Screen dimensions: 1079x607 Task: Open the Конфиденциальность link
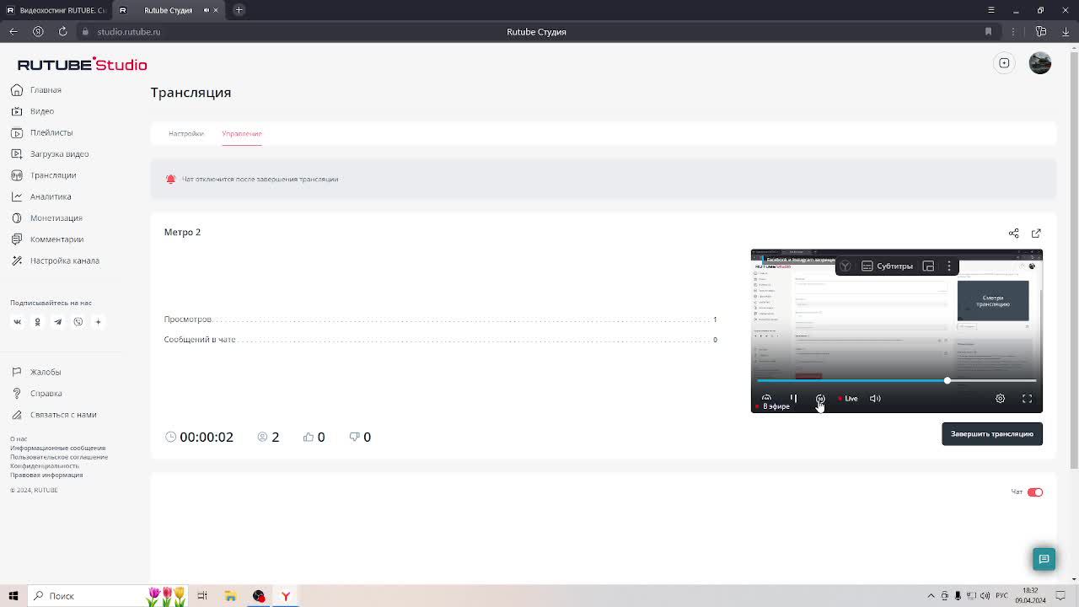pyautogui.click(x=45, y=465)
